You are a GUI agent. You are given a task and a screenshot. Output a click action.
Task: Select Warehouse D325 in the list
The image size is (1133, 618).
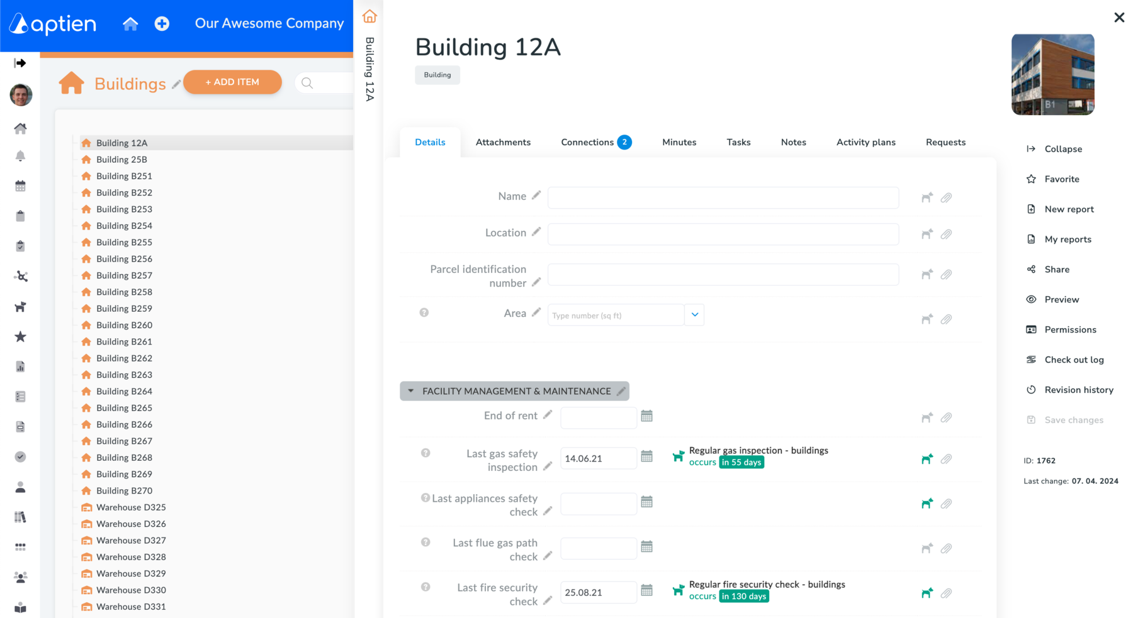131,507
